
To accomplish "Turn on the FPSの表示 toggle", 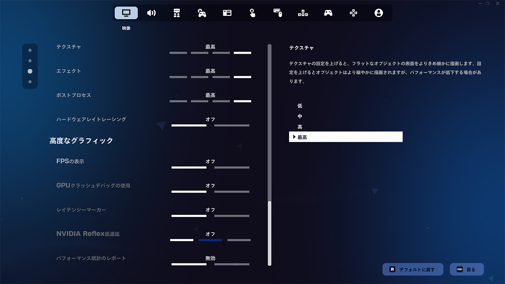I will (232, 168).
